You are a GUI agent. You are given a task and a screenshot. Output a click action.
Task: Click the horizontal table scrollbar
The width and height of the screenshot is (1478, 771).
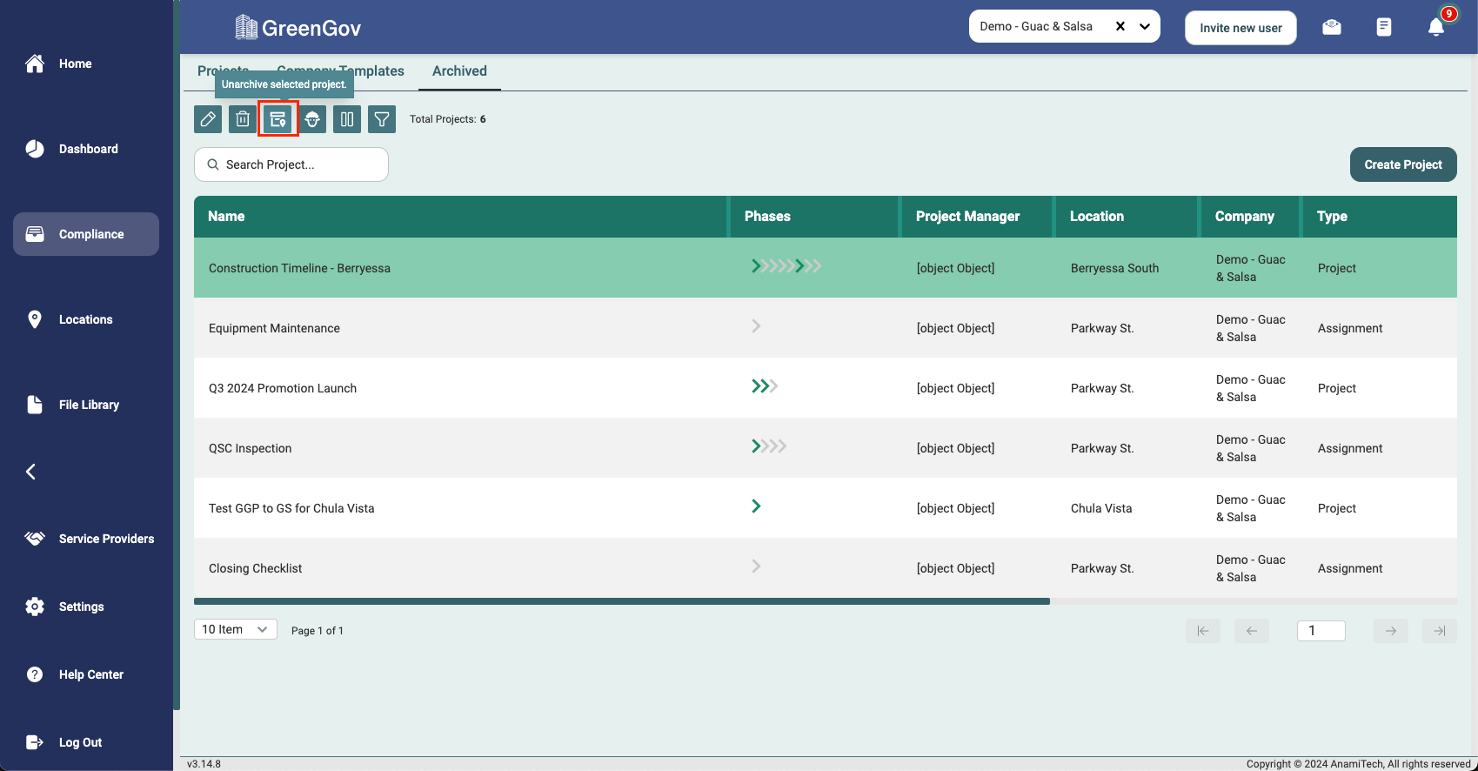tap(621, 601)
